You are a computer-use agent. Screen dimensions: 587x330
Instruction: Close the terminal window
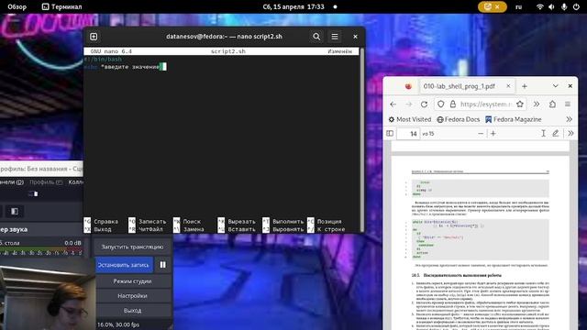[x=355, y=37]
